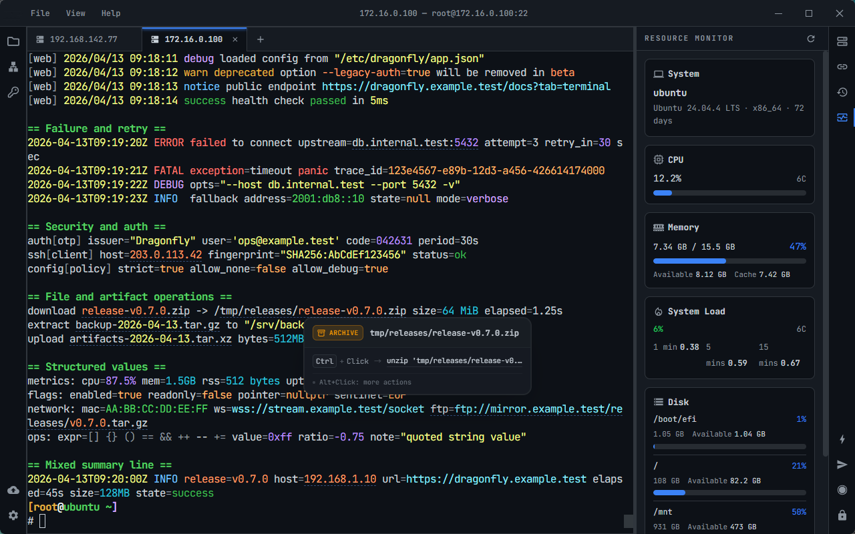The image size is (855, 534).
Task: Click the '== Mixed summary line ==' heading
Action: (100, 465)
